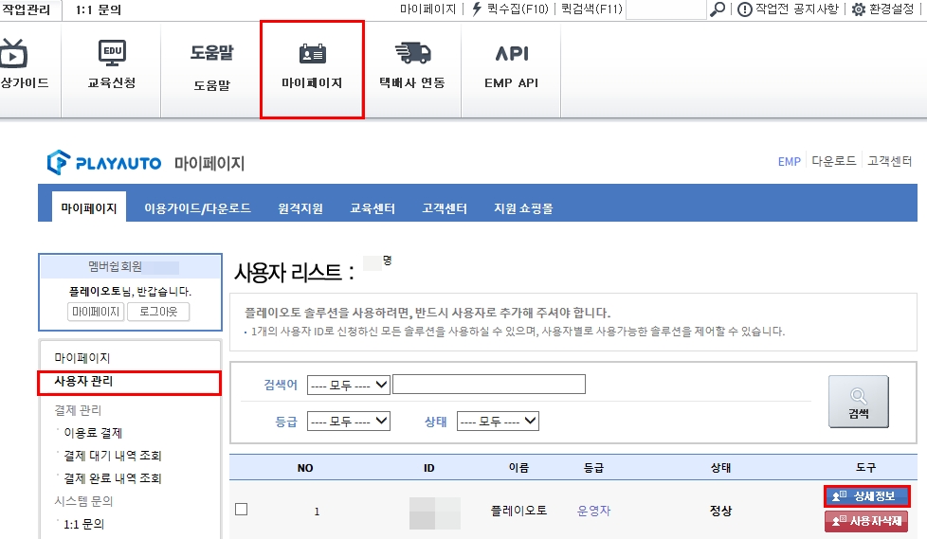927x539 pixels.
Task: Open the 상태 dropdown
Action: (498, 422)
